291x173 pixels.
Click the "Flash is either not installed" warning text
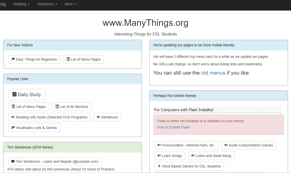[201, 121]
